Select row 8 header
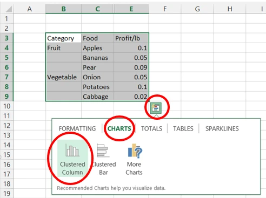This screenshot has height=198, width=266. [6, 86]
